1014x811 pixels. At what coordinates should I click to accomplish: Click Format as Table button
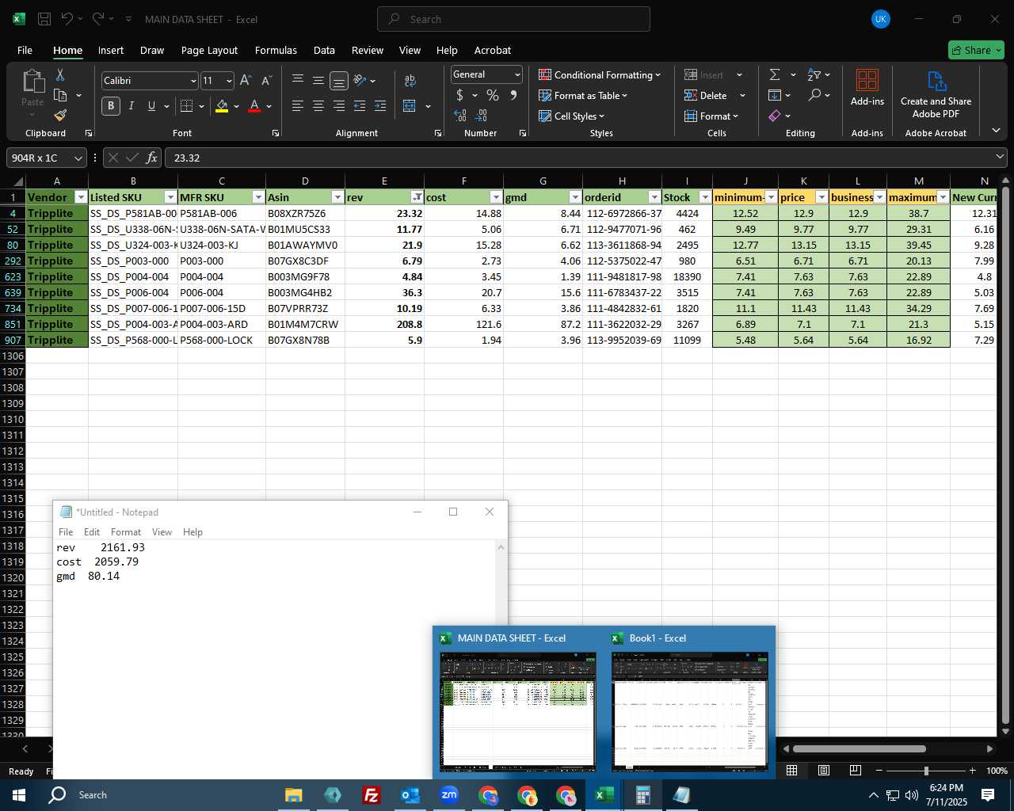click(x=583, y=95)
